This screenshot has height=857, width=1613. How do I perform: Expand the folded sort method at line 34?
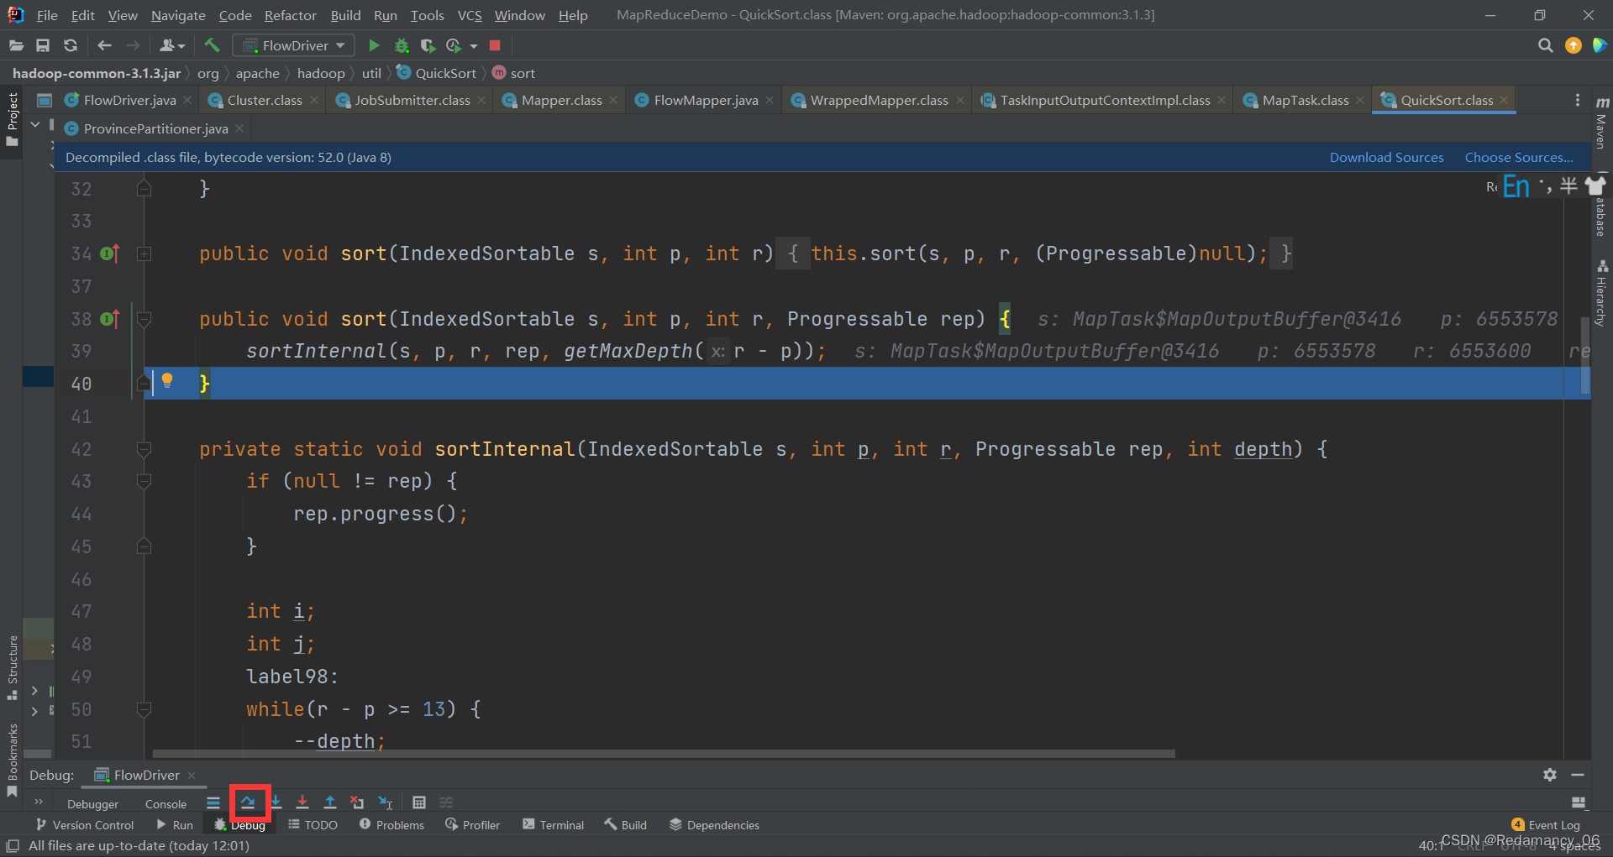click(144, 253)
